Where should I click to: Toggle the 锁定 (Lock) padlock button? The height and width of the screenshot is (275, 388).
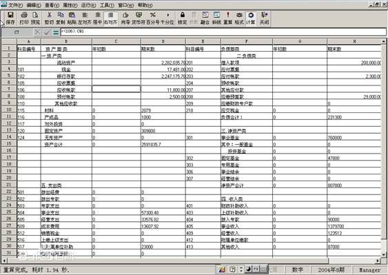pyautogui.click(x=183, y=18)
